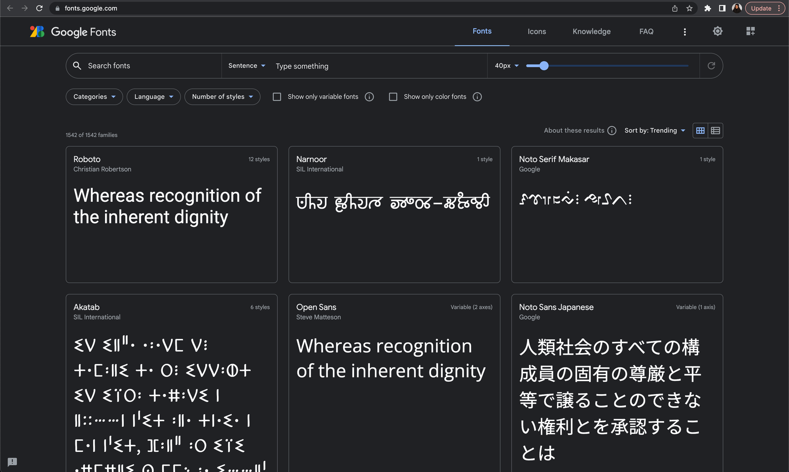This screenshot has width=789, height=472.
Task: Switch to list view layout
Action: (716, 131)
